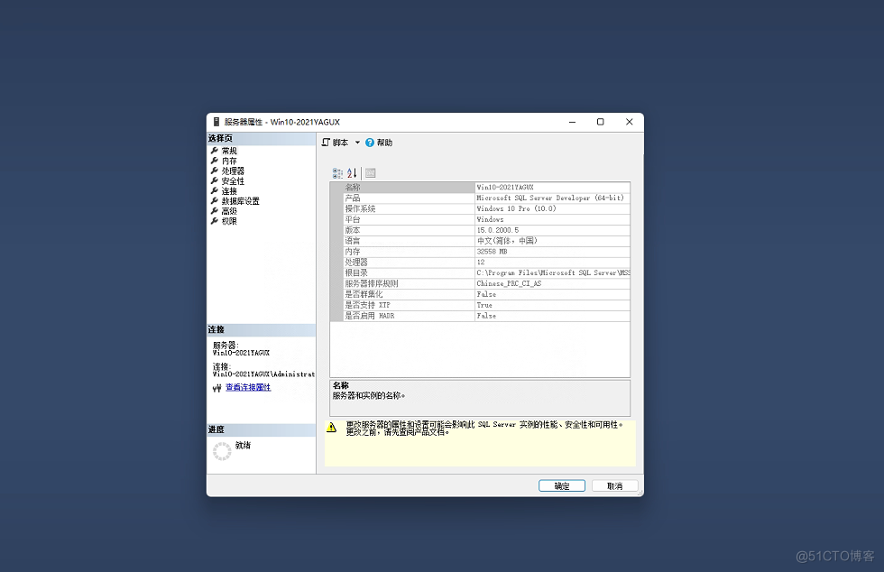This screenshot has height=572, width=884.
Task: Click the yellow warning triangle icon
Action: pyautogui.click(x=332, y=428)
